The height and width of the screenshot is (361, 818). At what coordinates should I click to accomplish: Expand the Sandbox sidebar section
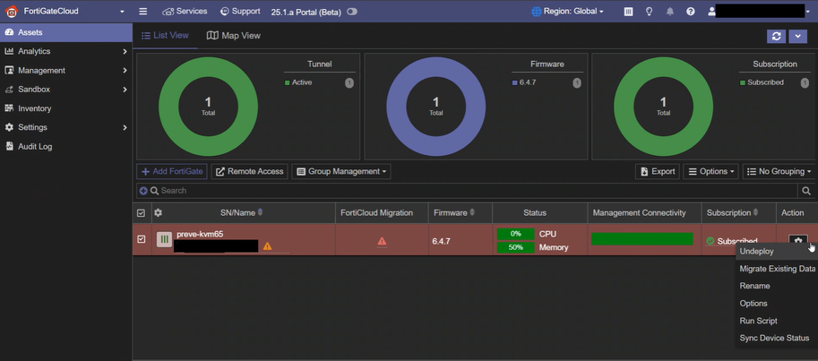click(66, 90)
